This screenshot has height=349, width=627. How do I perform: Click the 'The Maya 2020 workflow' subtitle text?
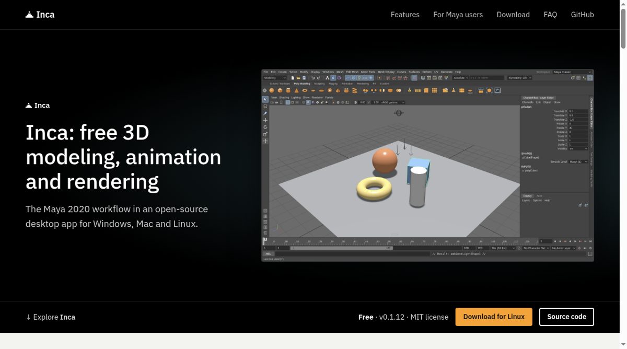pos(117,216)
